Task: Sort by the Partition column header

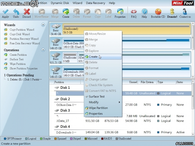Action: 67,82
